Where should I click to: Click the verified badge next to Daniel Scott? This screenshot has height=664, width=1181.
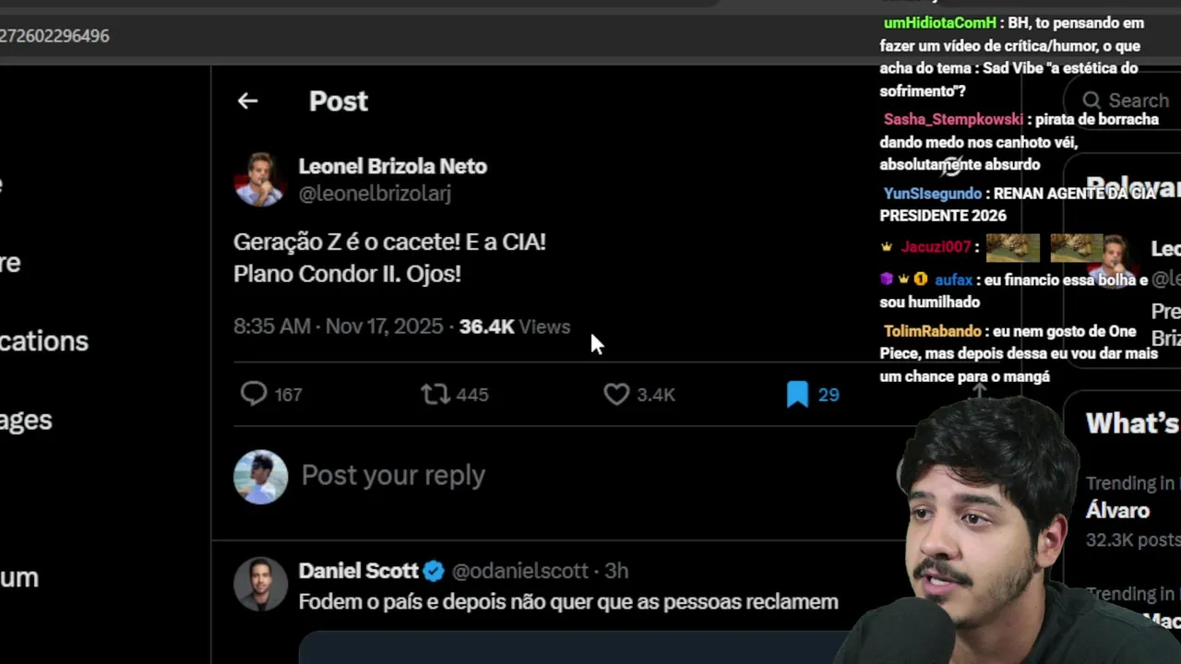[434, 571]
